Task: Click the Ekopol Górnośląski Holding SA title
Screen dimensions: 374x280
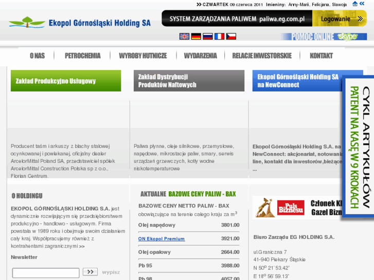Action: [x=100, y=23]
